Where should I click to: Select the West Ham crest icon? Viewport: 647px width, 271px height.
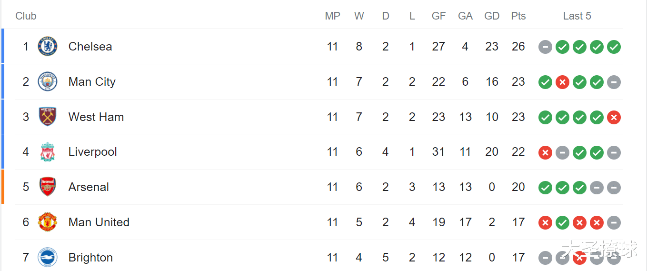point(48,117)
